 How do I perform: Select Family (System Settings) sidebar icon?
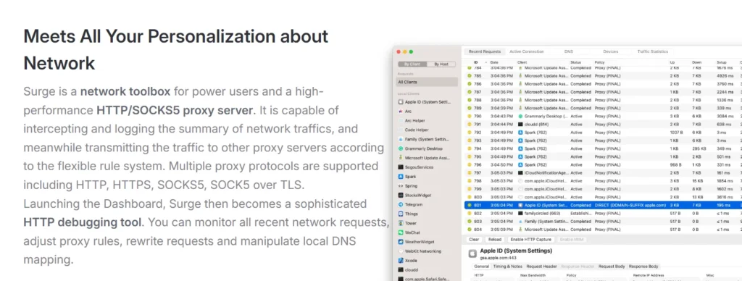click(x=401, y=139)
